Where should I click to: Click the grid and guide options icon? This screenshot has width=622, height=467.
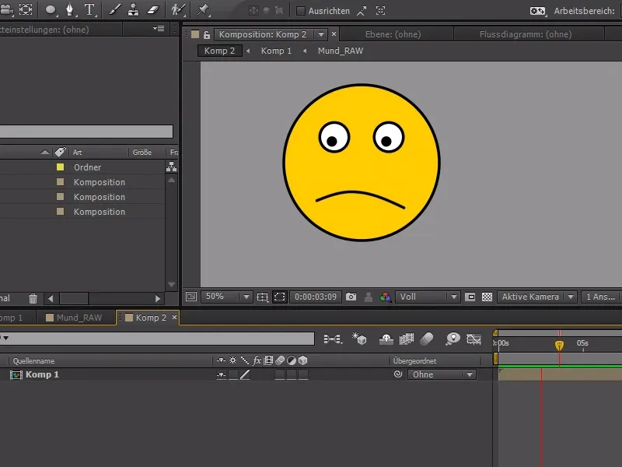262,297
